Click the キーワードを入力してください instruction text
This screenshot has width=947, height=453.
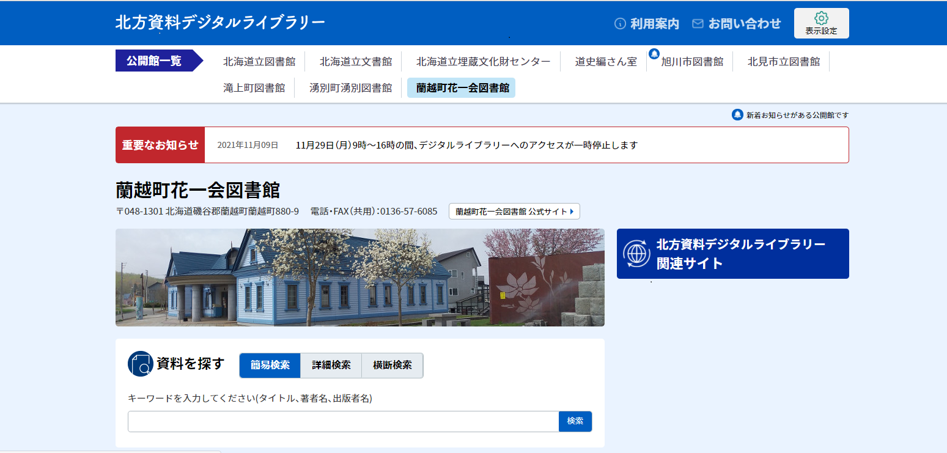coord(250,399)
